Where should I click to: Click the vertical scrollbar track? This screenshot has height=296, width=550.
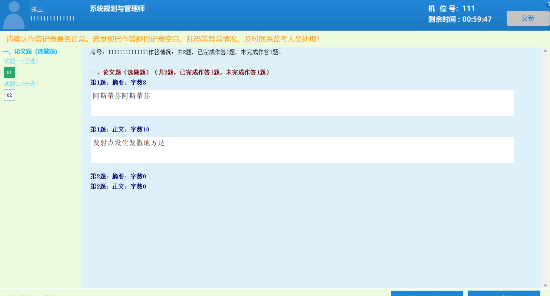click(545, 166)
